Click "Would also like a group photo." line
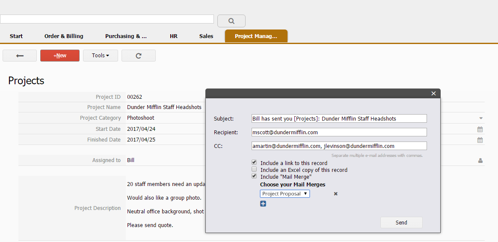 (164, 198)
